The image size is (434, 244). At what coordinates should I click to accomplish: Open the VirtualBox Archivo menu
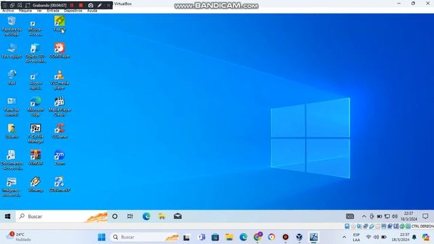point(7,11)
